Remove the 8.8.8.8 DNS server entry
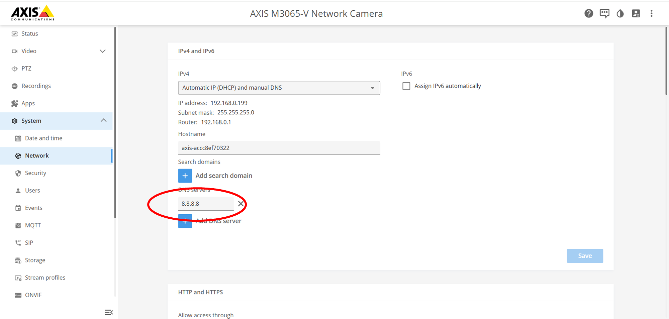 tap(241, 204)
